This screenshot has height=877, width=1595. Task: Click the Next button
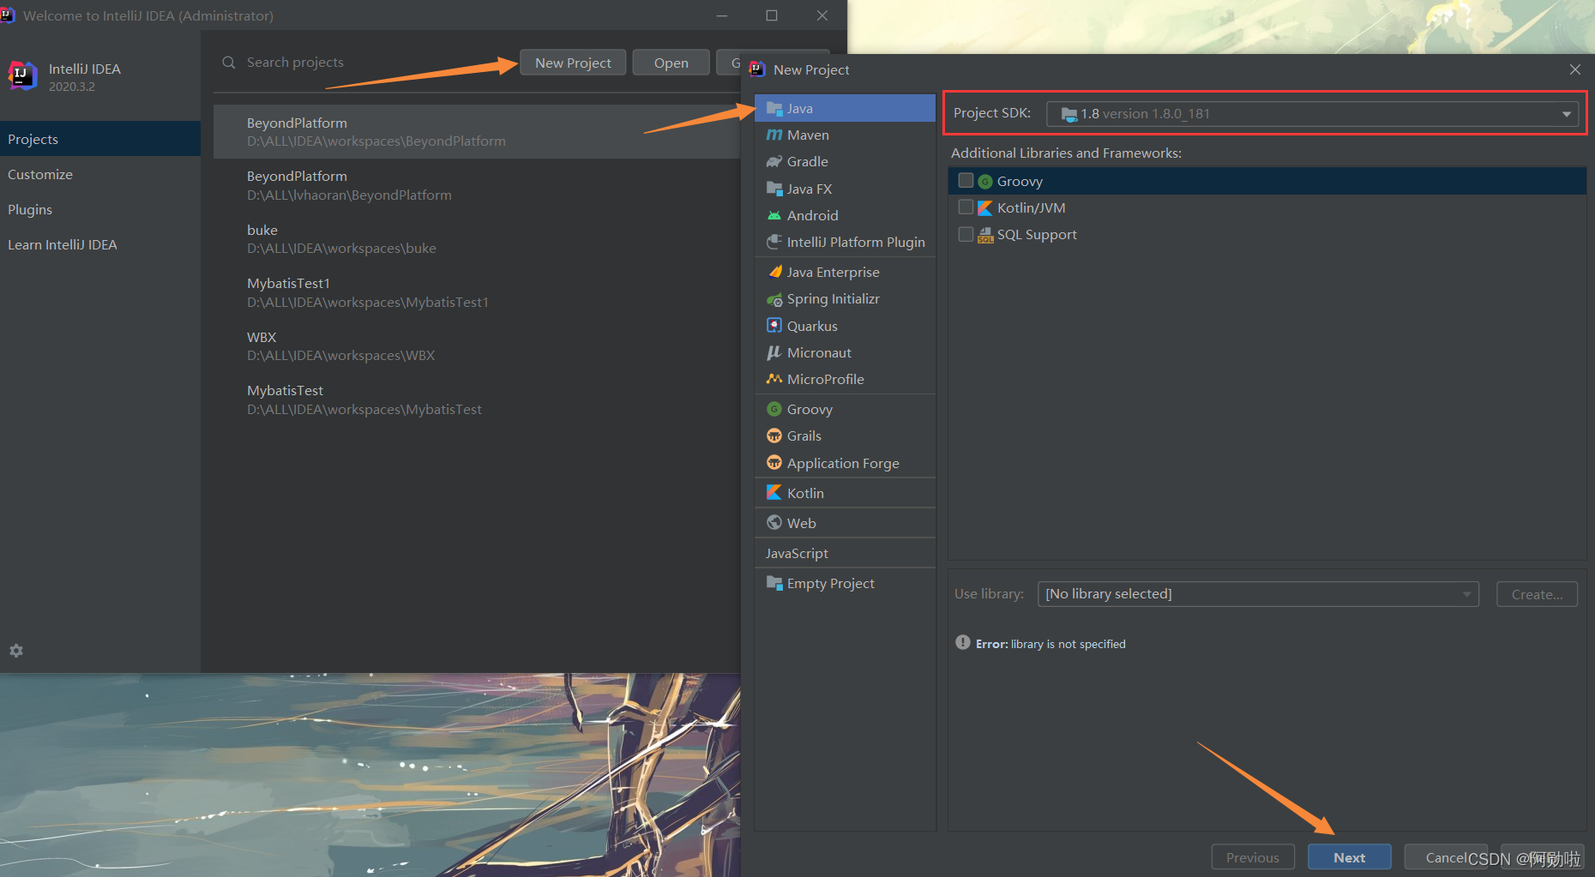coord(1349,857)
